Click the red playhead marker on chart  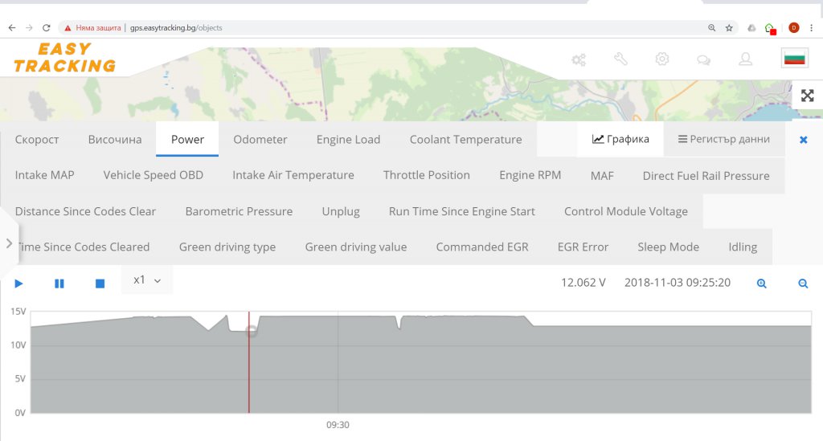[249, 361]
